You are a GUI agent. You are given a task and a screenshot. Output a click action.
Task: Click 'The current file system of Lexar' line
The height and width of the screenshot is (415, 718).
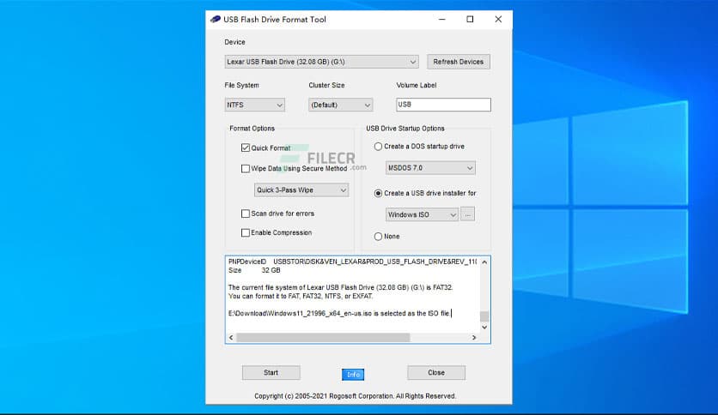tap(340, 287)
